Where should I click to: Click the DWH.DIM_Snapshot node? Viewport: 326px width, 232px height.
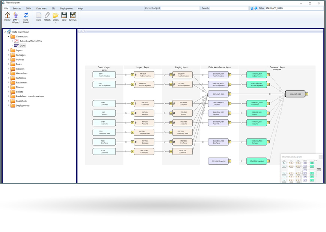[x=218, y=161]
